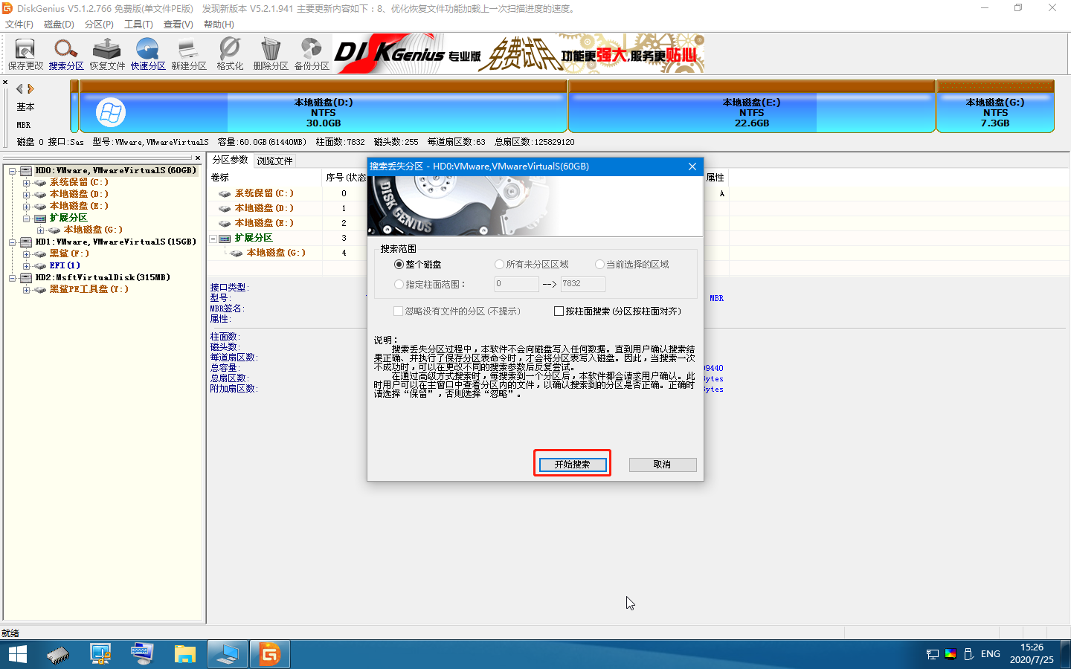Click the ENG language indicator
This screenshot has width=1071, height=669.
click(x=991, y=654)
